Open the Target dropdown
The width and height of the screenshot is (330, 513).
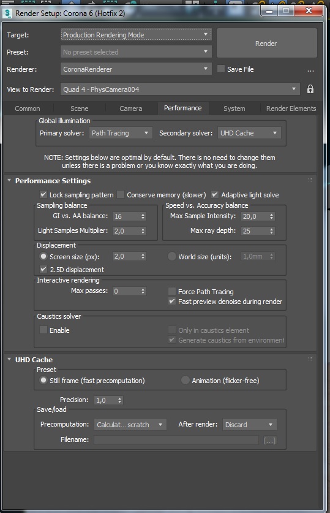pos(136,35)
